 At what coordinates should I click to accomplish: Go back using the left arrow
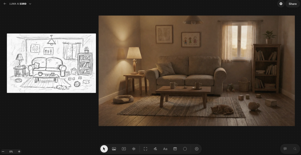[5, 4]
